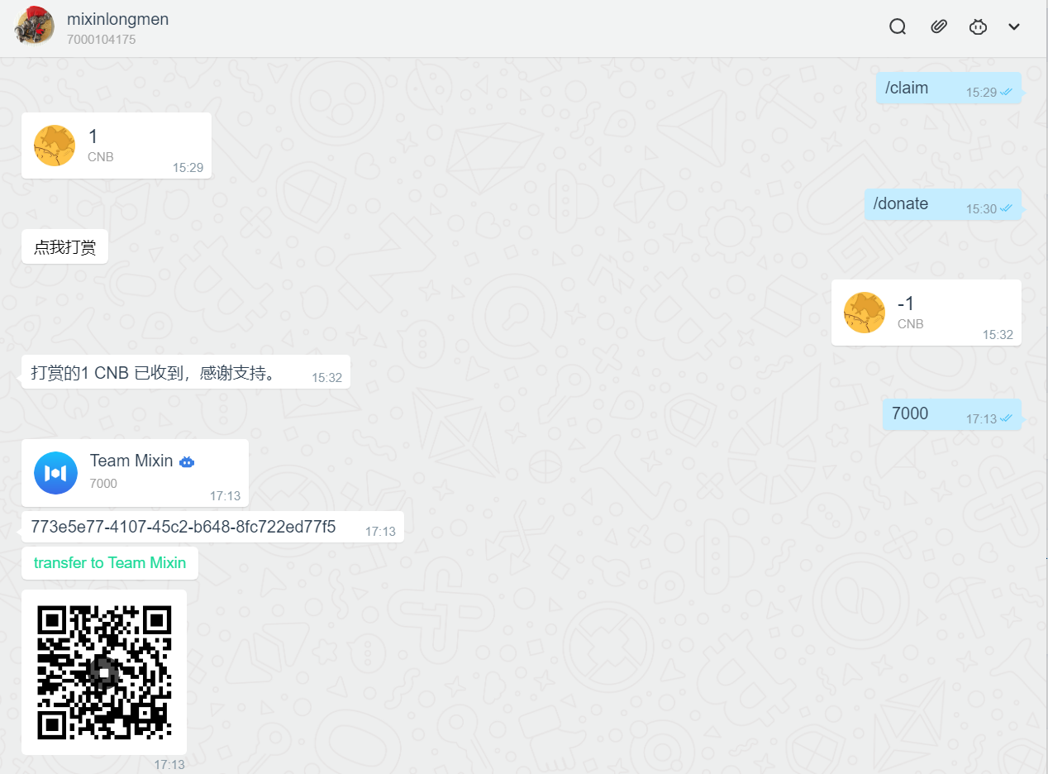This screenshot has height=774, width=1048.
Task: Open the received 1 CNB transfer card
Action: click(117, 146)
